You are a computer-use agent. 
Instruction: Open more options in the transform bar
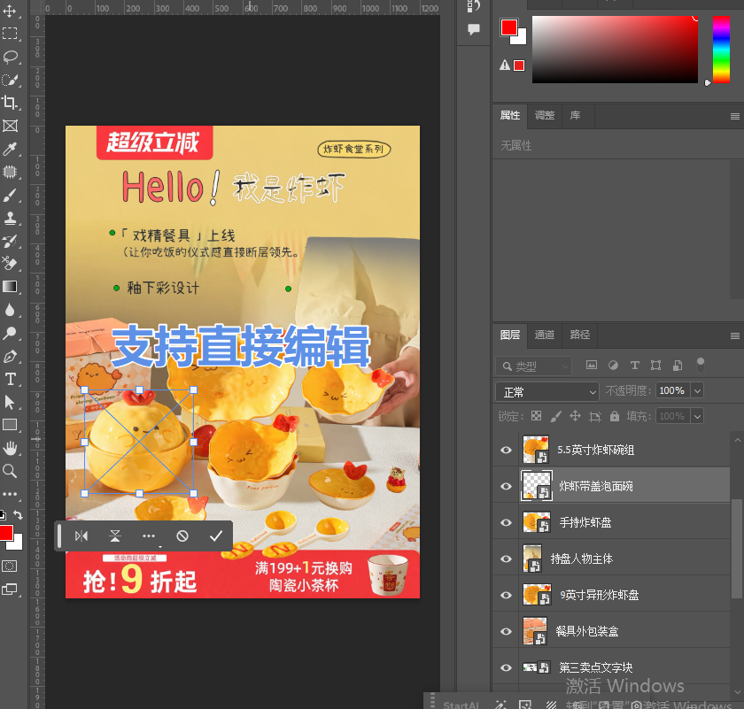(x=149, y=536)
